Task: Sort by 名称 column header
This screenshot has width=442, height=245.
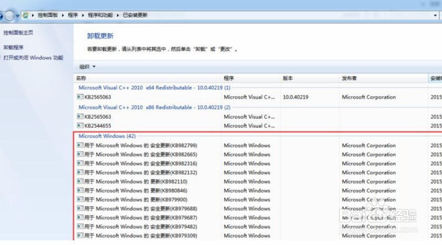Action: (148, 78)
